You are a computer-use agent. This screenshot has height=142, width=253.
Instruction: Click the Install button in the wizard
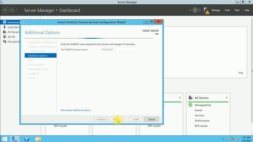click(x=136, y=120)
